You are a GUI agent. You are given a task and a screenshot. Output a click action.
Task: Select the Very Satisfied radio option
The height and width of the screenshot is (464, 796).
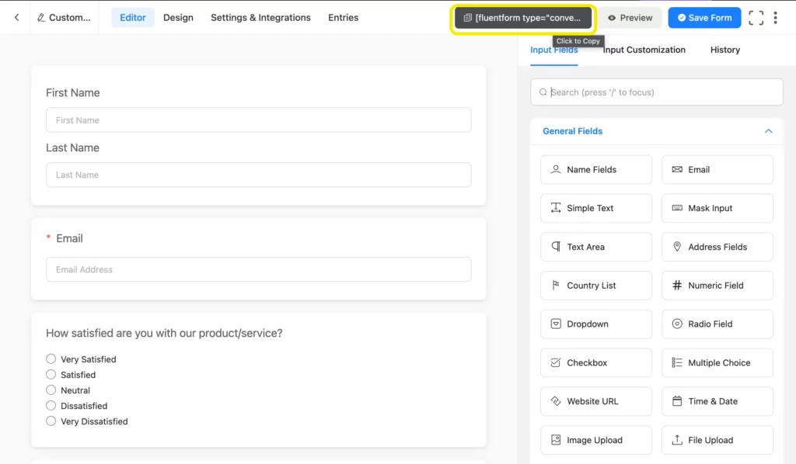click(x=51, y=359)
